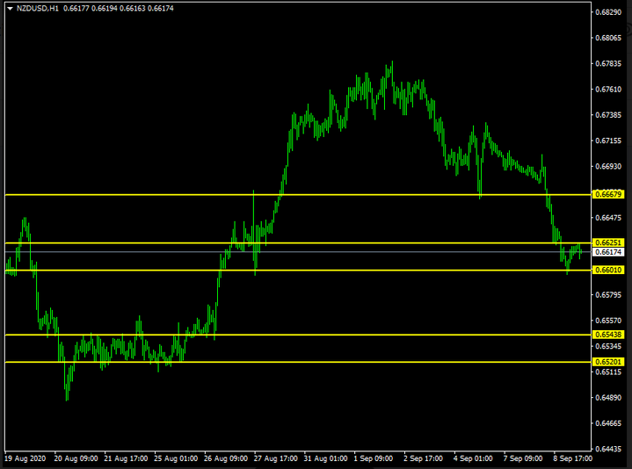Click the 0.64435 value on price scale
The height and width of the screenshot is (469, 632).
point(609,449)
